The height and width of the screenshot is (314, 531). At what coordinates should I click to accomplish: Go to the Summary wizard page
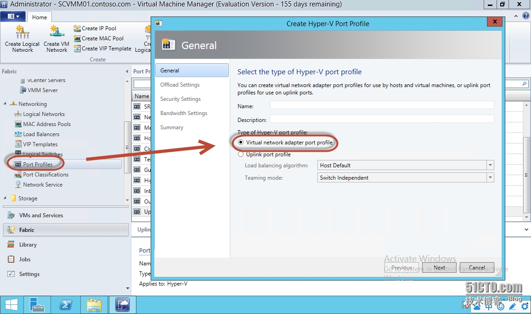pos(172,127)
